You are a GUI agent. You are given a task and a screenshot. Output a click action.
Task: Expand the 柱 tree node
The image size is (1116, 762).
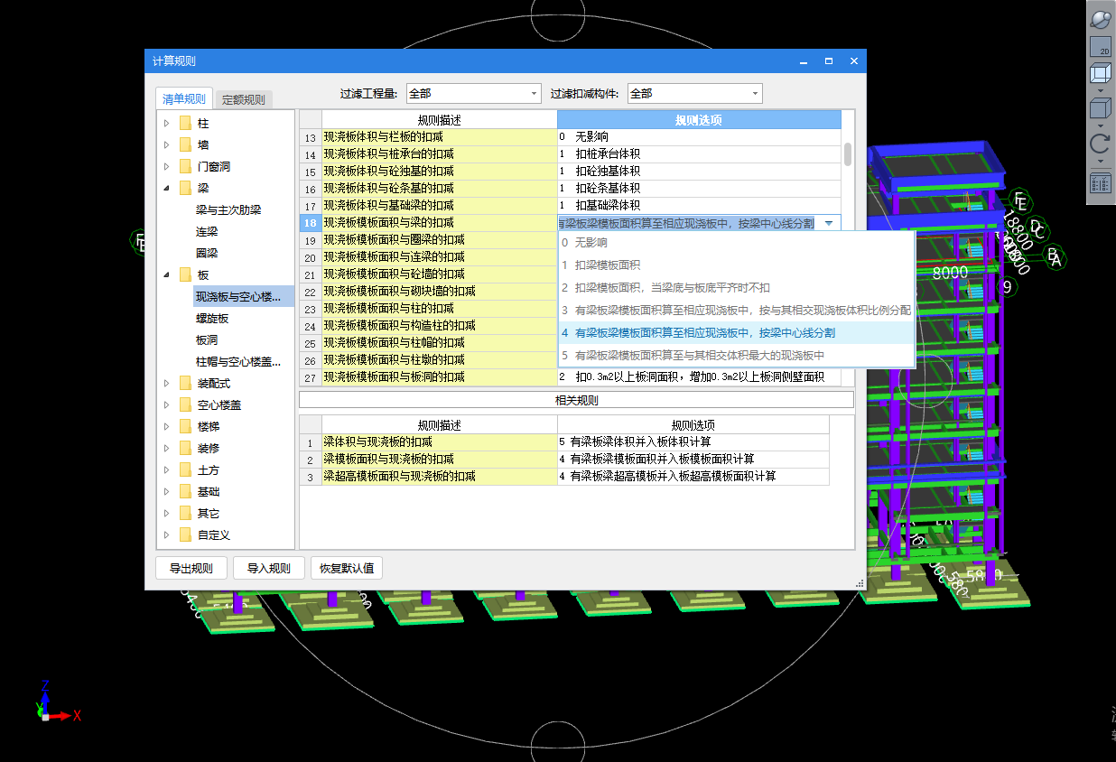167,123
